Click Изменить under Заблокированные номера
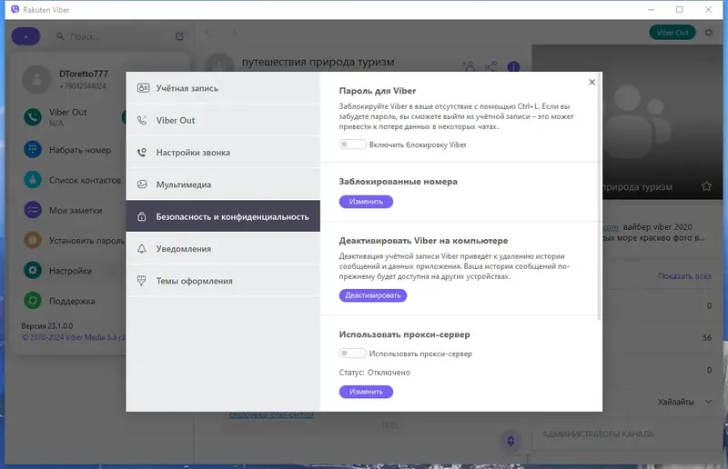Screen dimensions: 728x469 tap(366, 202)
